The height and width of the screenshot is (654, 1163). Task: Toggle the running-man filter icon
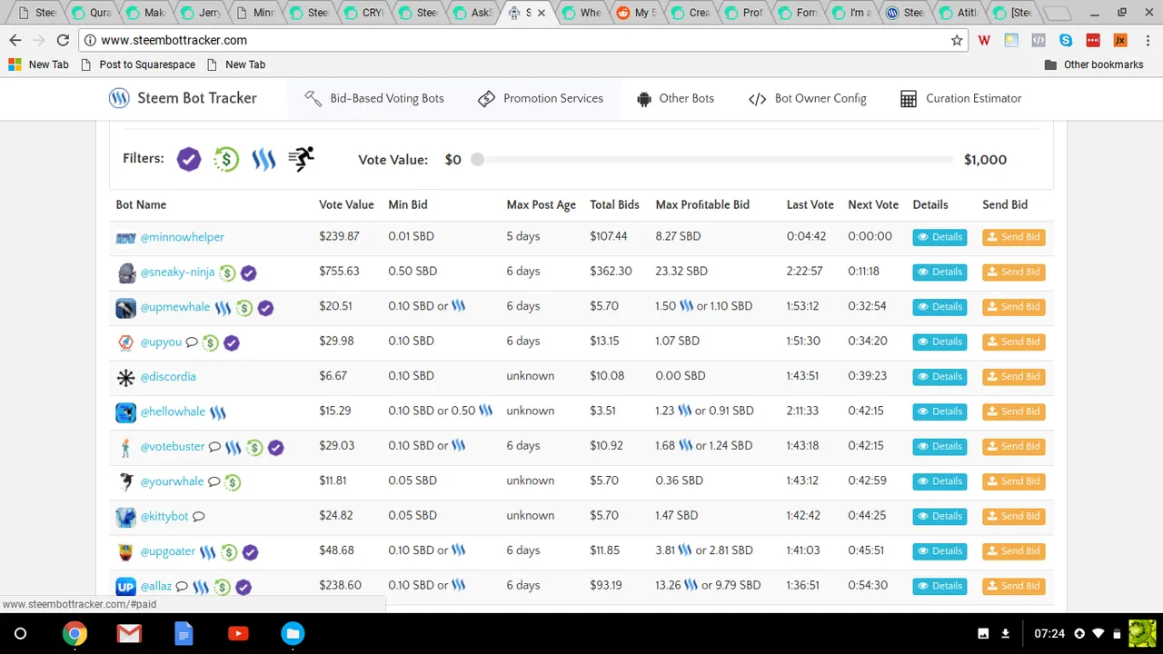(301, 159)
